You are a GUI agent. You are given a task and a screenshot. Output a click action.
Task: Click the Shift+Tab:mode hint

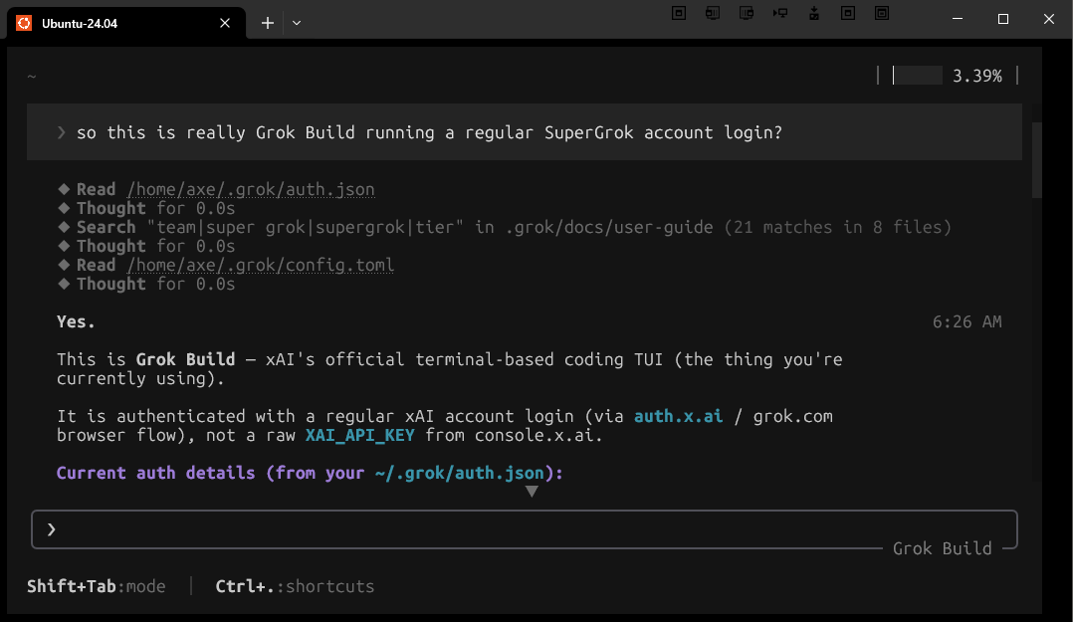[x=97, y=586]
